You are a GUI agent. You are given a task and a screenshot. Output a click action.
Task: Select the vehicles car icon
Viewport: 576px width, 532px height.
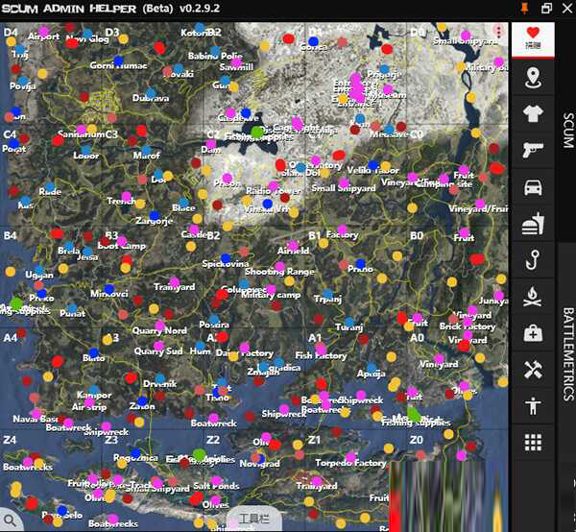point(532,187)
